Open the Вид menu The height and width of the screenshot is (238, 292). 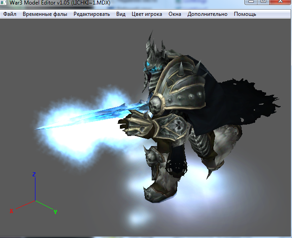tap(121, 14)
